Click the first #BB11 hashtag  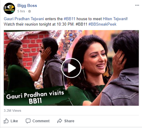pos(70,19)
